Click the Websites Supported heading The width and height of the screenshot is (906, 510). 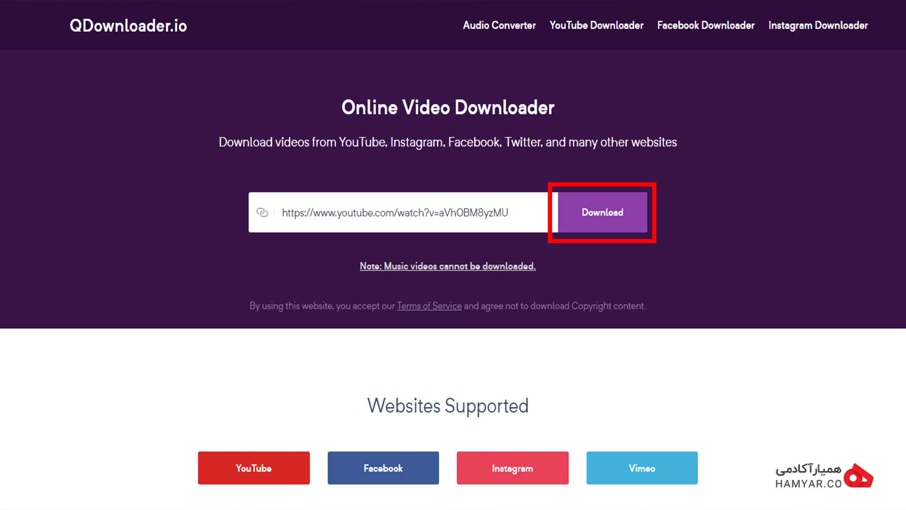tap(448, 406)
